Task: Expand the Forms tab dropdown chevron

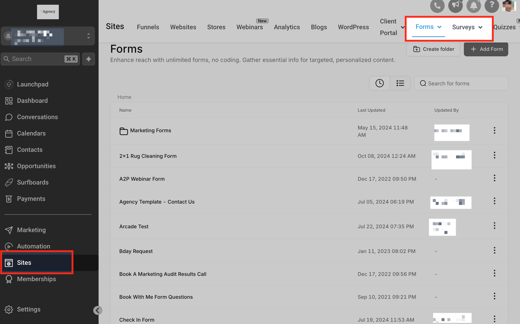Action: [x=439, y=27]
